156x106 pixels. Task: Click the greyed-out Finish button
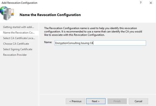pyautogui.click(x=117, y=101)
